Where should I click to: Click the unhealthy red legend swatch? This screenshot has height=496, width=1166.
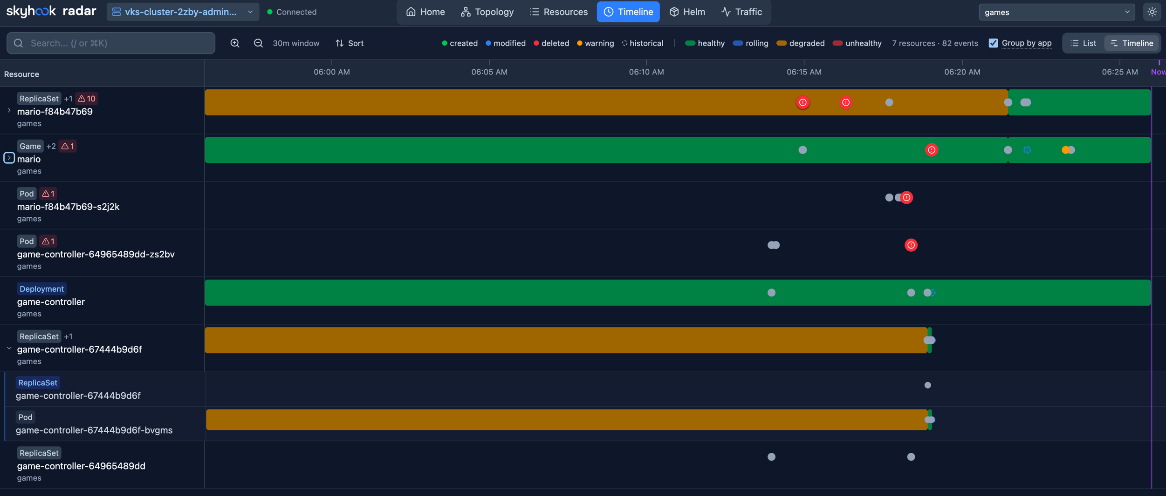(x=837, y=43)
